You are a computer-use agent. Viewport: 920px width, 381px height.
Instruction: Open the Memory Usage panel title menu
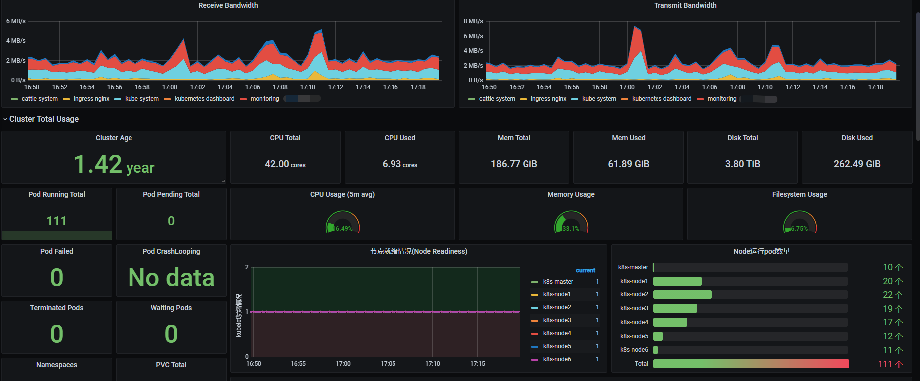pos(571,194)
